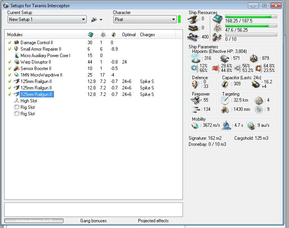Click the 1MN MicroWarpdrive II icon
289x228 pixels.
click(x=16, y=75)
